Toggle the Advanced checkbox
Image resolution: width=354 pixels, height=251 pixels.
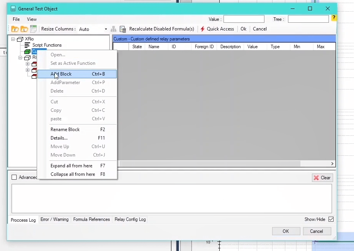click(x=14, y=177)
